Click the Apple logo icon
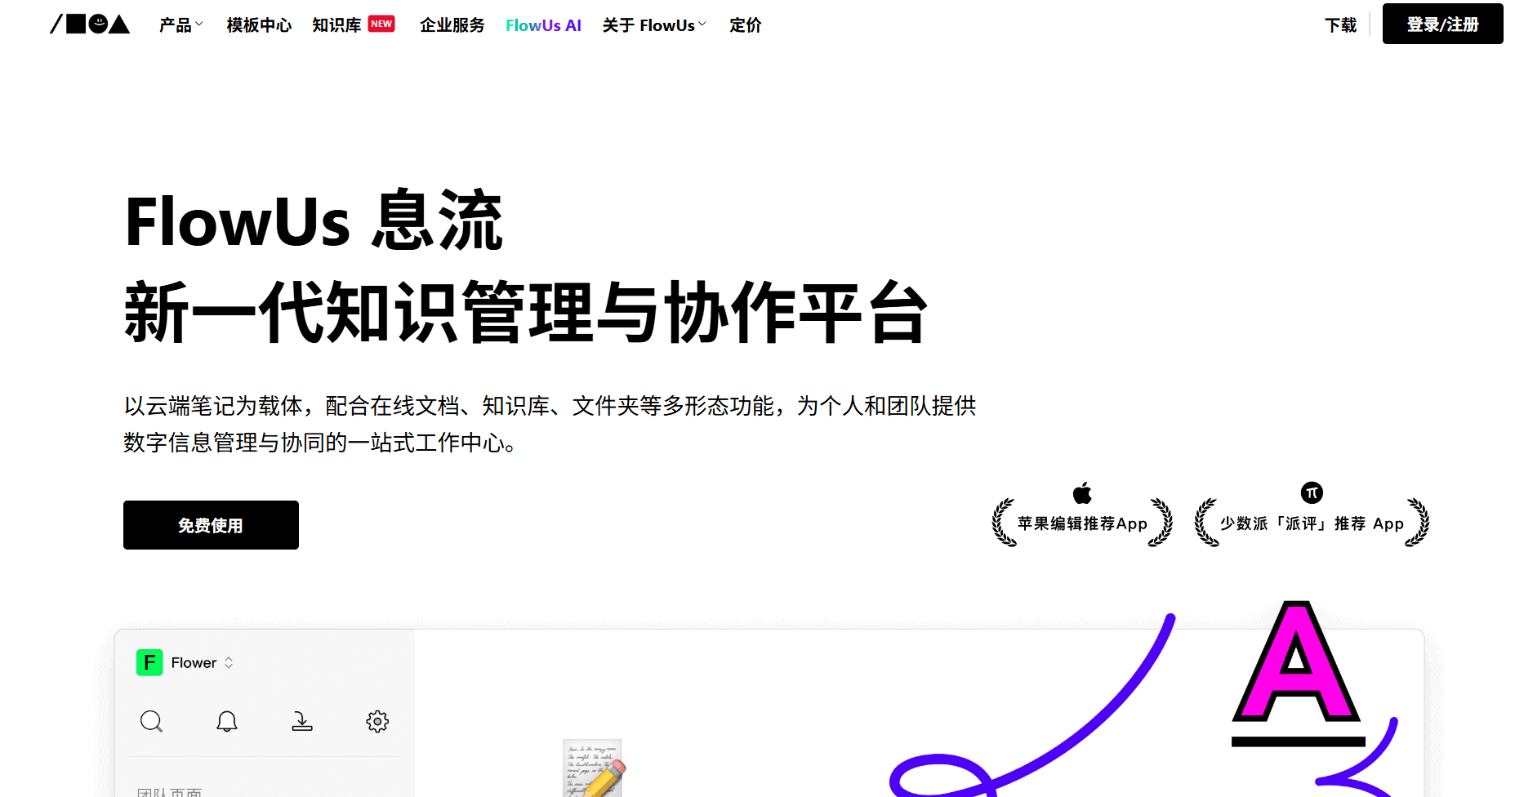 pyautogui.click(x=1082, y=492)
